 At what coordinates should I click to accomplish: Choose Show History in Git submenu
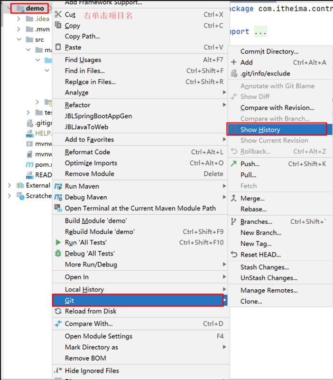[280, 129]
